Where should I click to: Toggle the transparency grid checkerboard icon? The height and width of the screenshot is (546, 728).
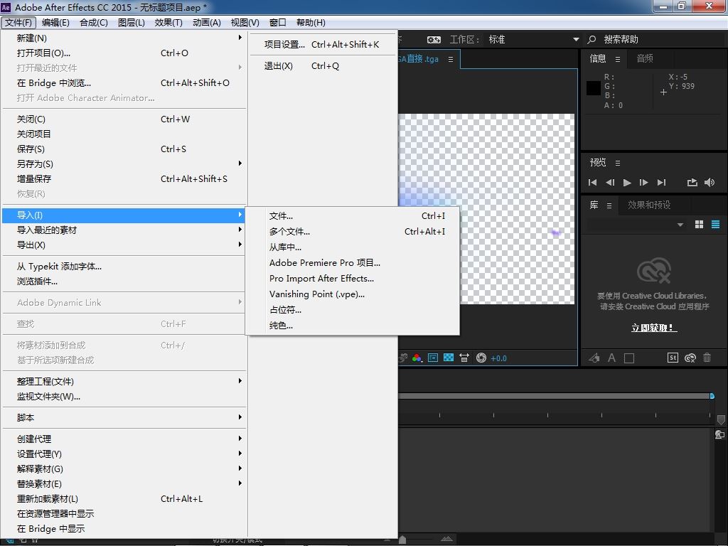click(449, 358)
